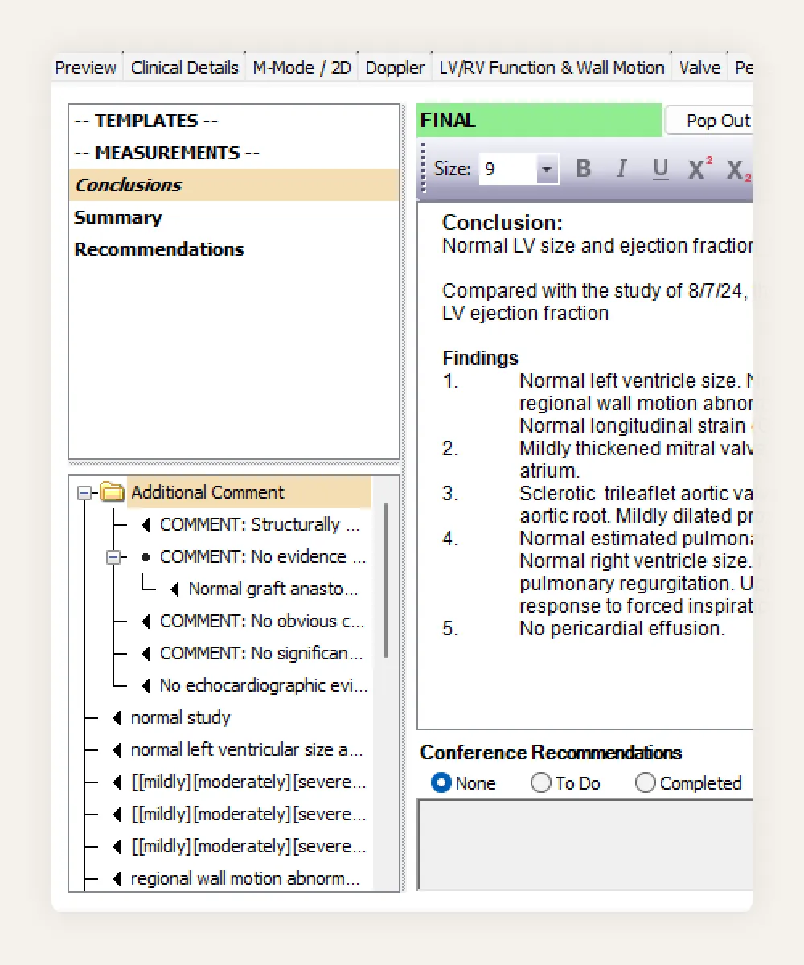The width and height of the screenshot is (804, 965).
Task: Click arrow icon beside 'COMMENT: No obvious c...'
Action: [146, 621]
